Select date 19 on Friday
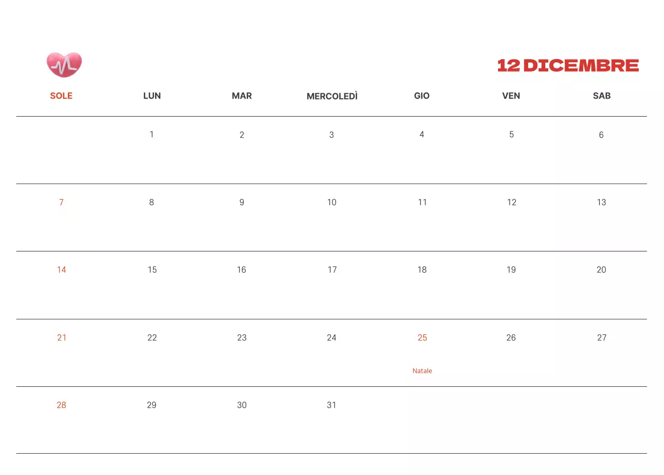This screenshot has width=664, height=475. point(511,270)
